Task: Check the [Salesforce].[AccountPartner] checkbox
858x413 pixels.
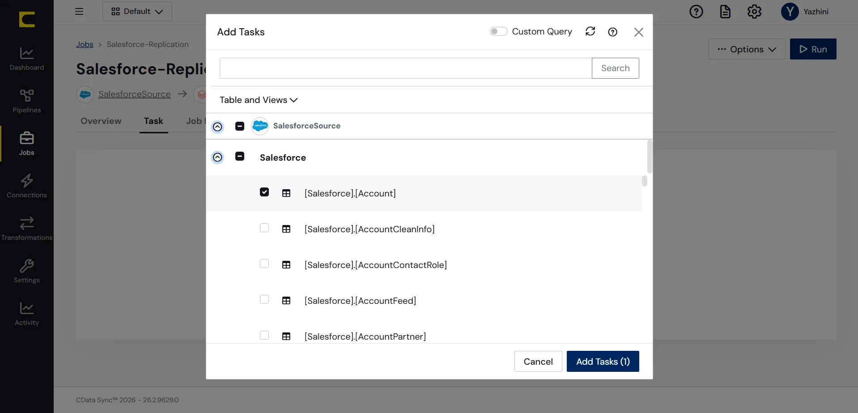Action: click(264, 335)
